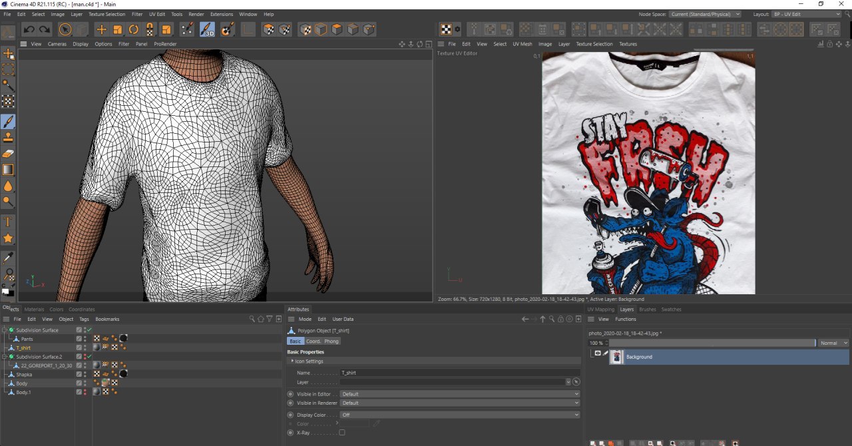
Task: Click the Phong button in Attributes
Action: click(331, 341)
